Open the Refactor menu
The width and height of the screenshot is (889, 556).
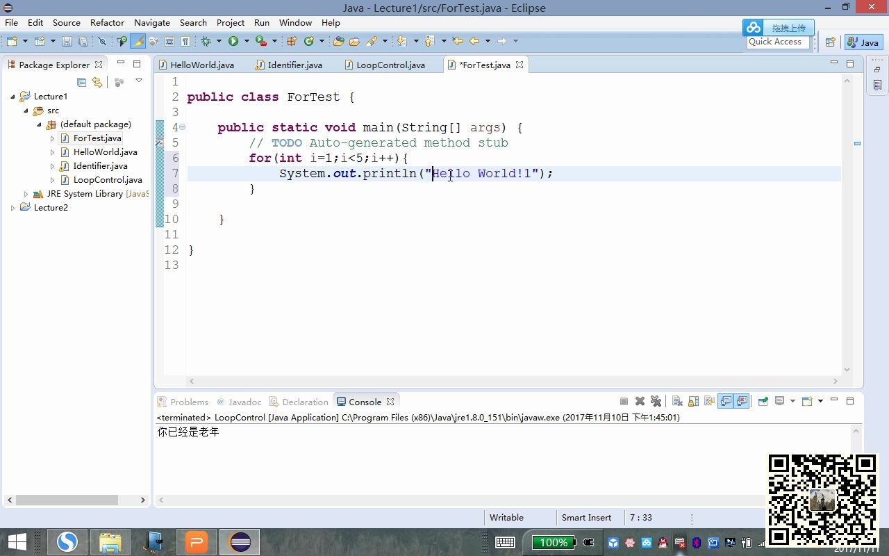[107, 22]
